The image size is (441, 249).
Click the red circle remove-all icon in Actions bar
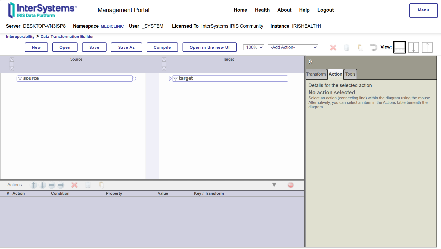point(291,185)
